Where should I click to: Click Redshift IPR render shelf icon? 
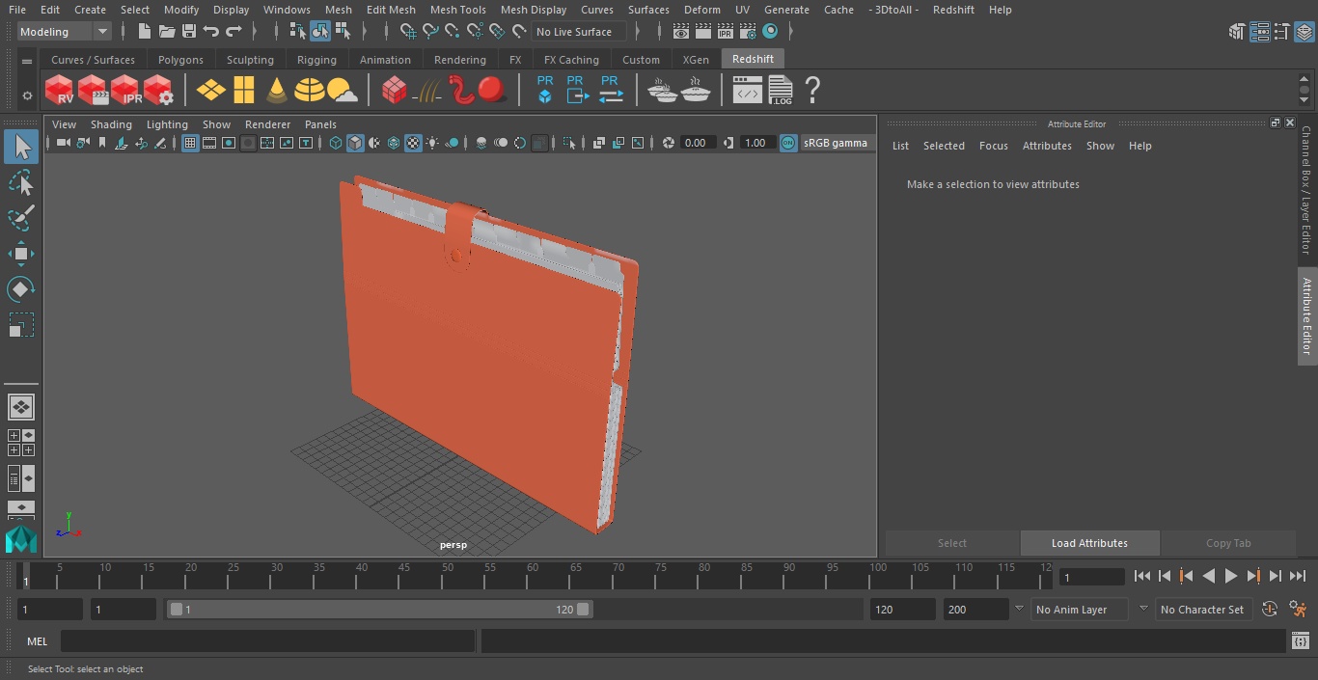(125, 91)
